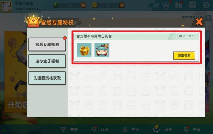
Task: Open the mail envelope icon
Action: 193,5
